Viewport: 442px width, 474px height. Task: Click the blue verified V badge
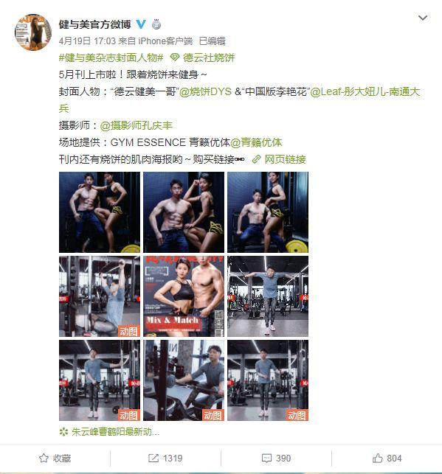(x=141, y=24)
